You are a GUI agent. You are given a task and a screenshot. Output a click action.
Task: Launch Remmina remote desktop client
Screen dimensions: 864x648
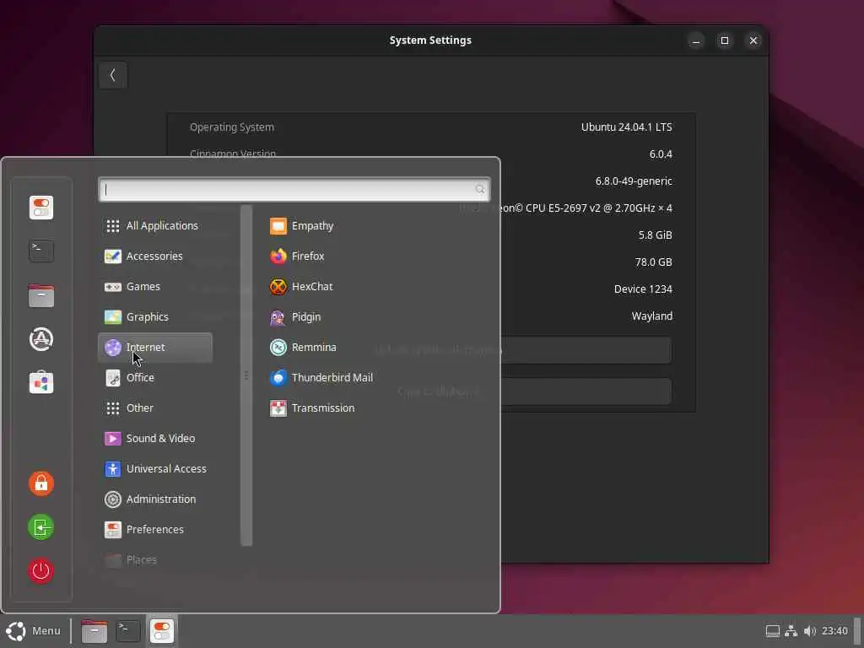click(303, 347)
